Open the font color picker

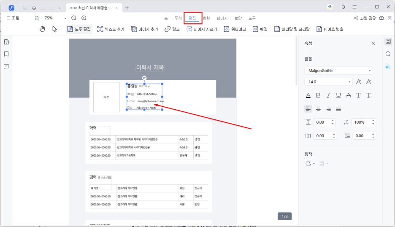[x=308, y=95]
